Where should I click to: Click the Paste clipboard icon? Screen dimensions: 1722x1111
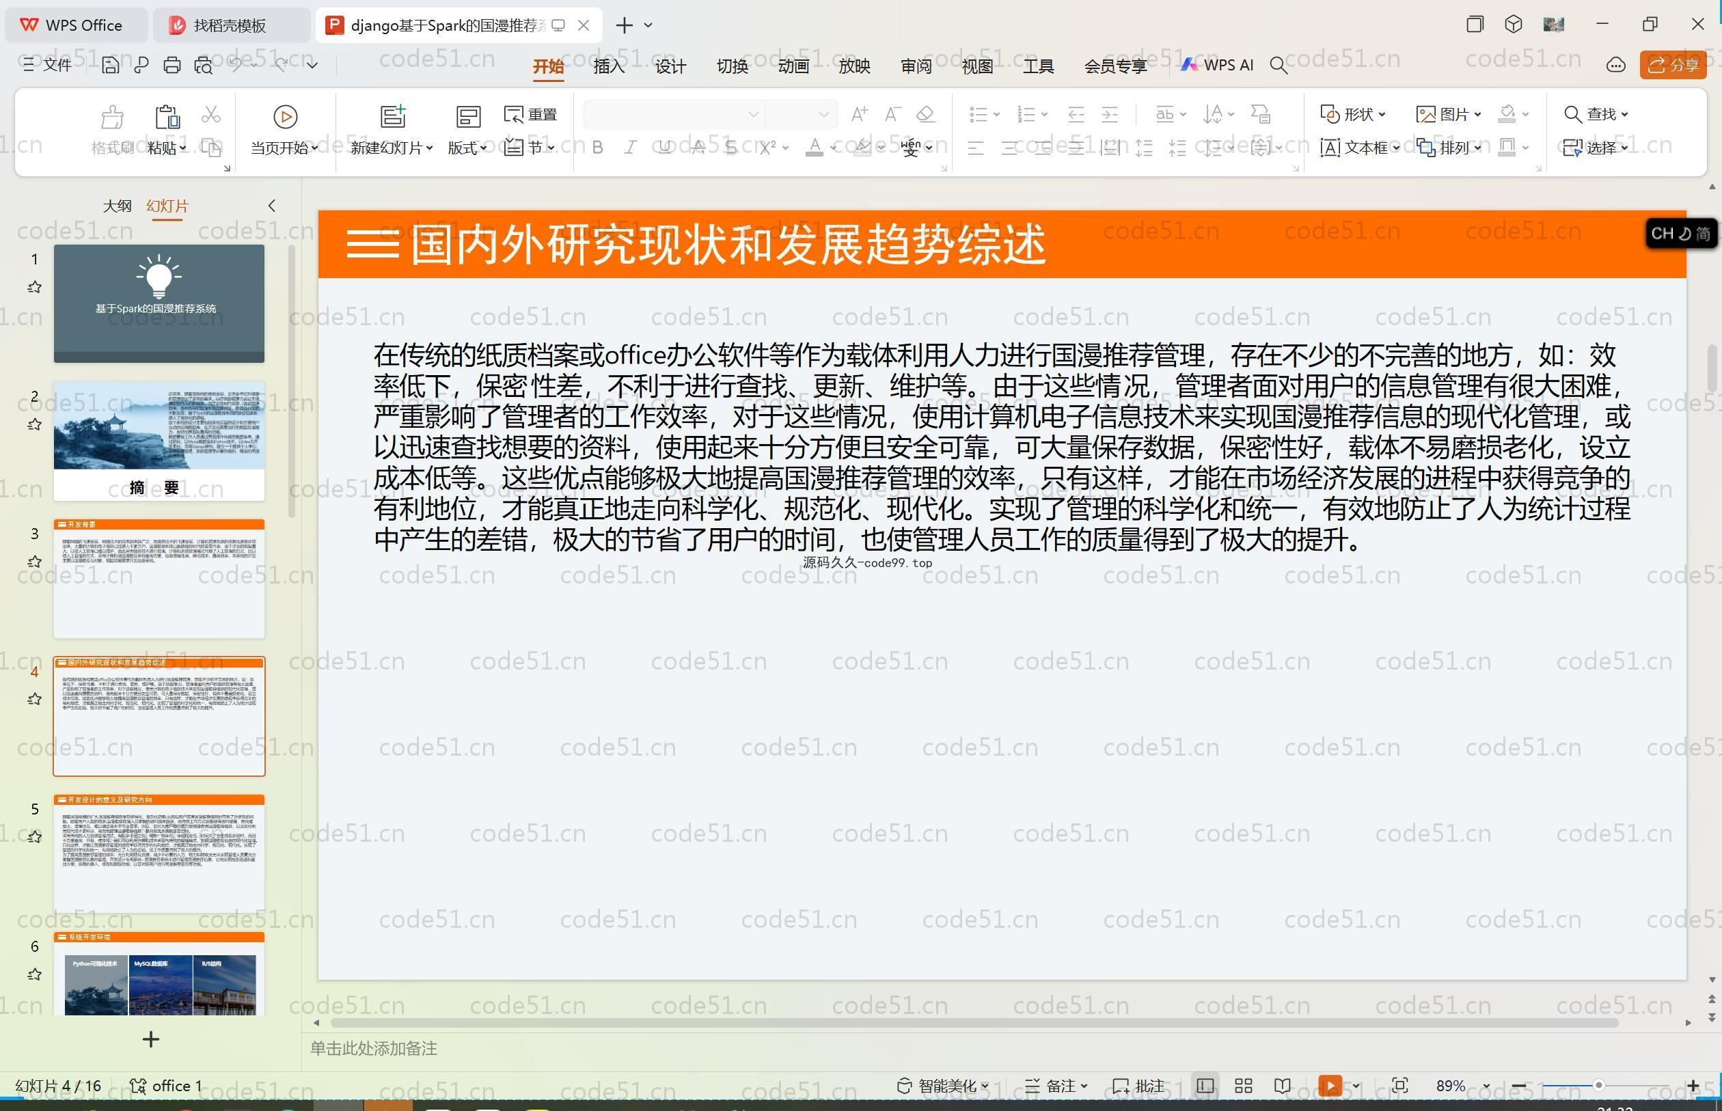(167, 116)
